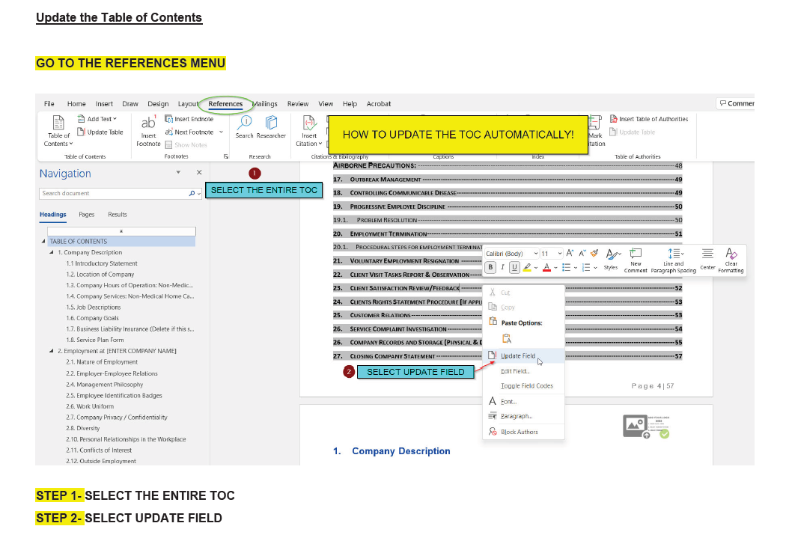Viewport: 789px width, 538px height.
Task: Switch to the Results navigation tab
Action: click(118, 214)
